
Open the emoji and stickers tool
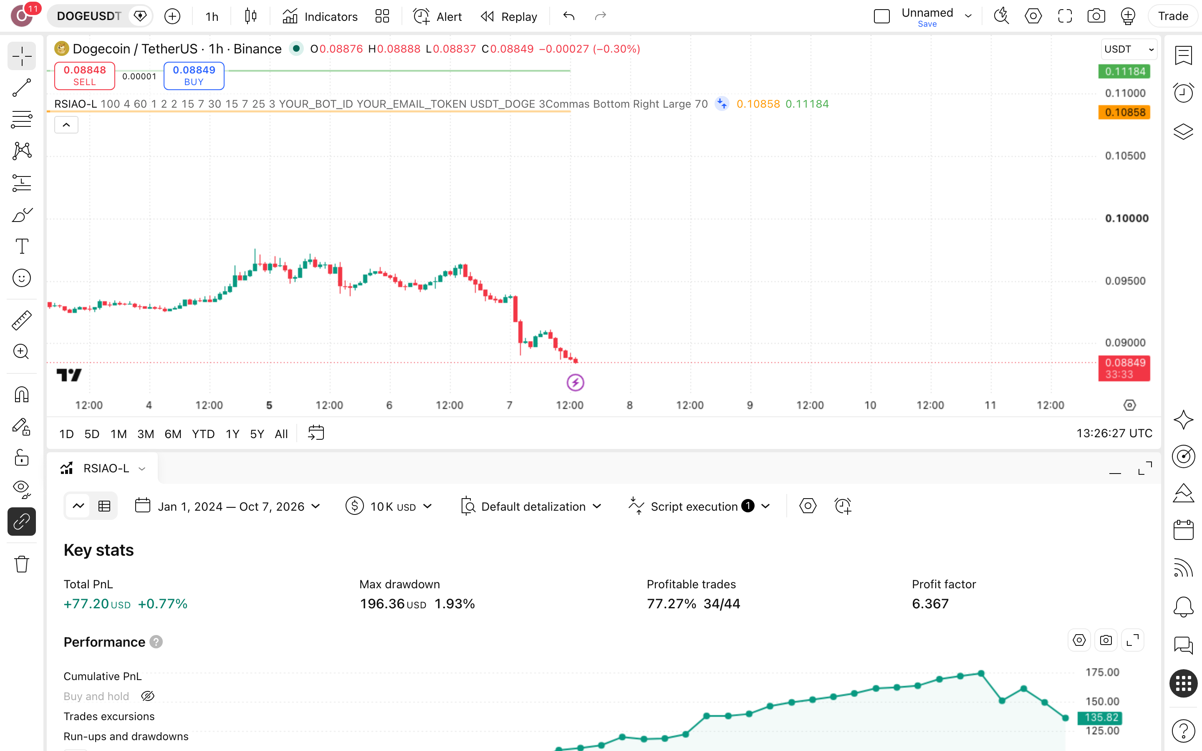pyautogui.click(x=21, y=278)
